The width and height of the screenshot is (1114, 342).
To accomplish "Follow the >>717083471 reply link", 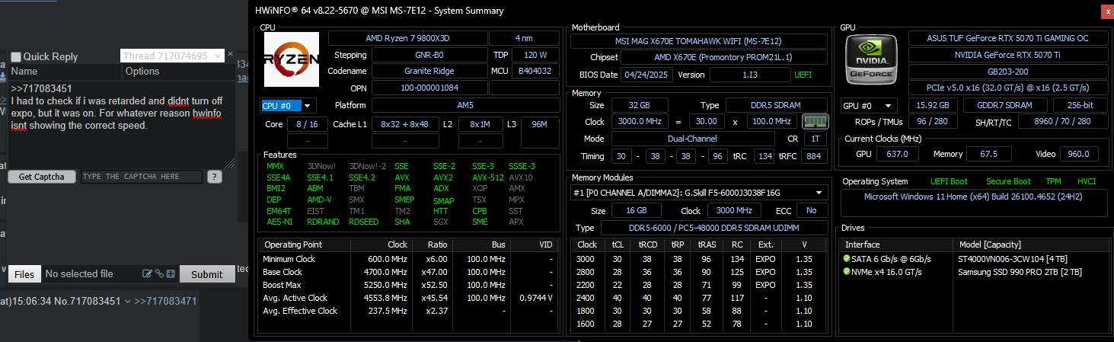I will (166, 301).
